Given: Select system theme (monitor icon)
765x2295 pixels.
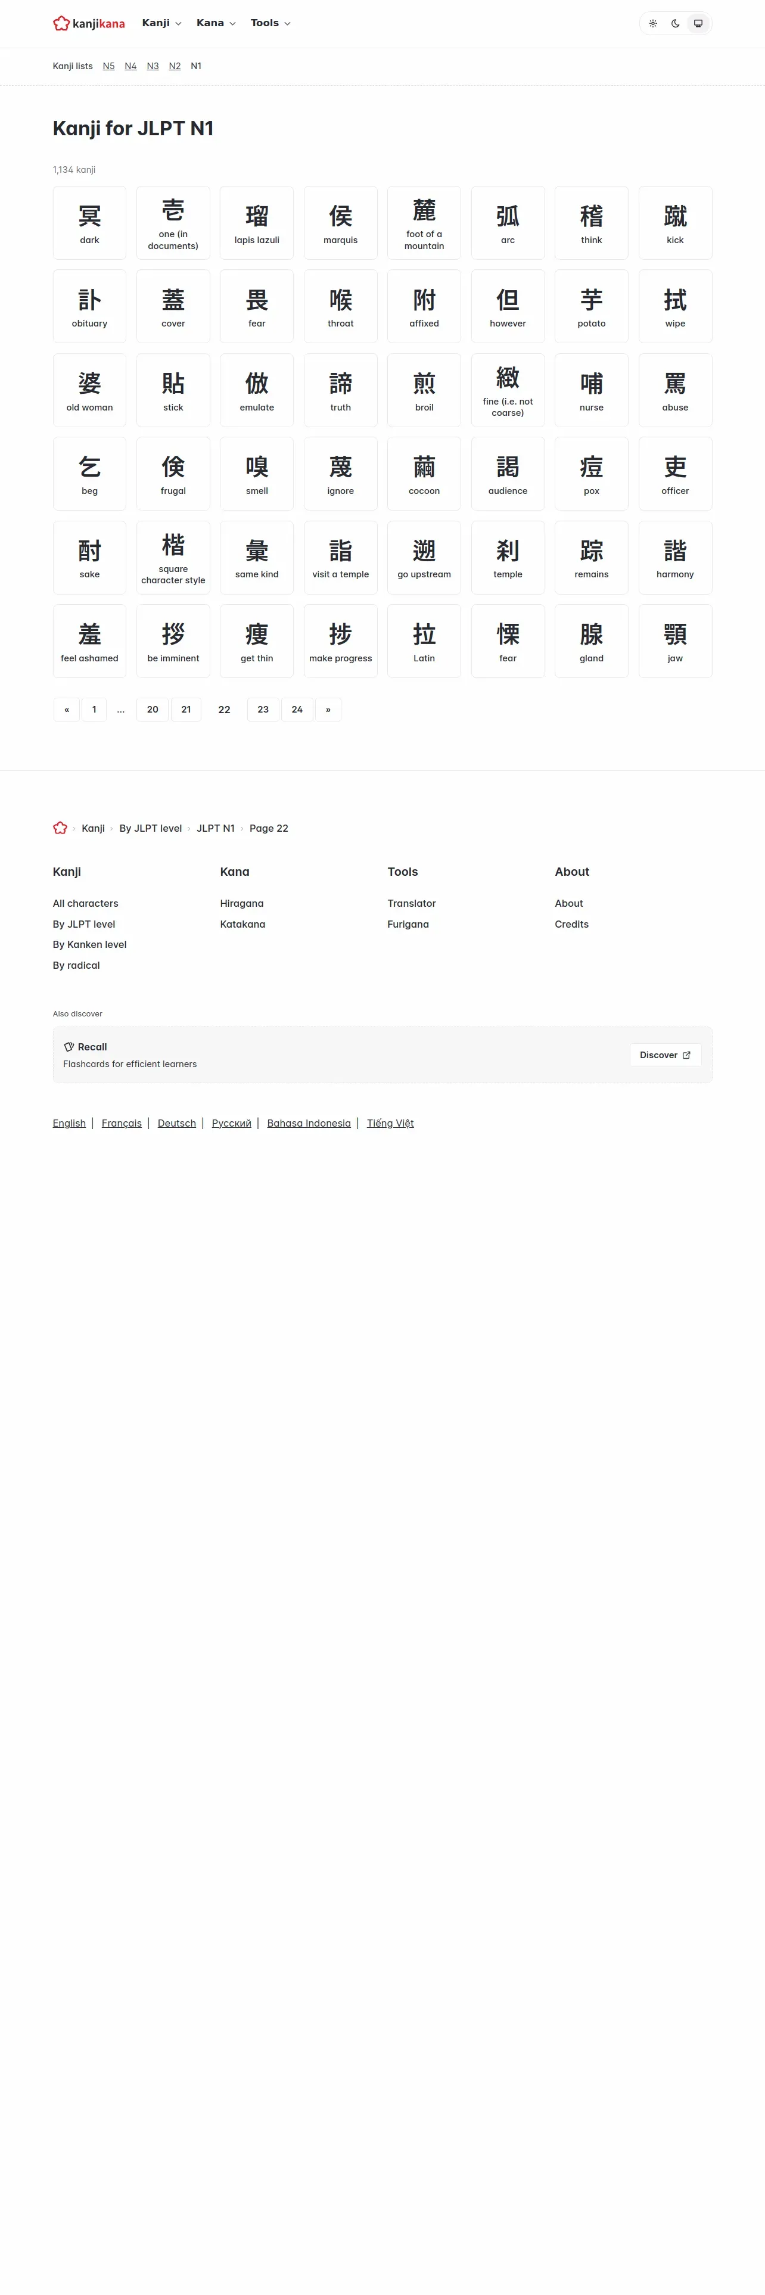Looking at the screenshot, I should pyautogui.click(x=698, y=24).
